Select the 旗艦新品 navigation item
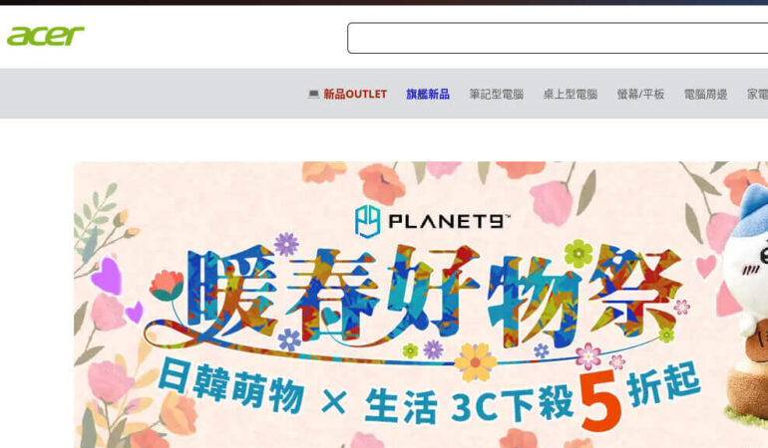The image size is (768, 448). coord(428,94)
